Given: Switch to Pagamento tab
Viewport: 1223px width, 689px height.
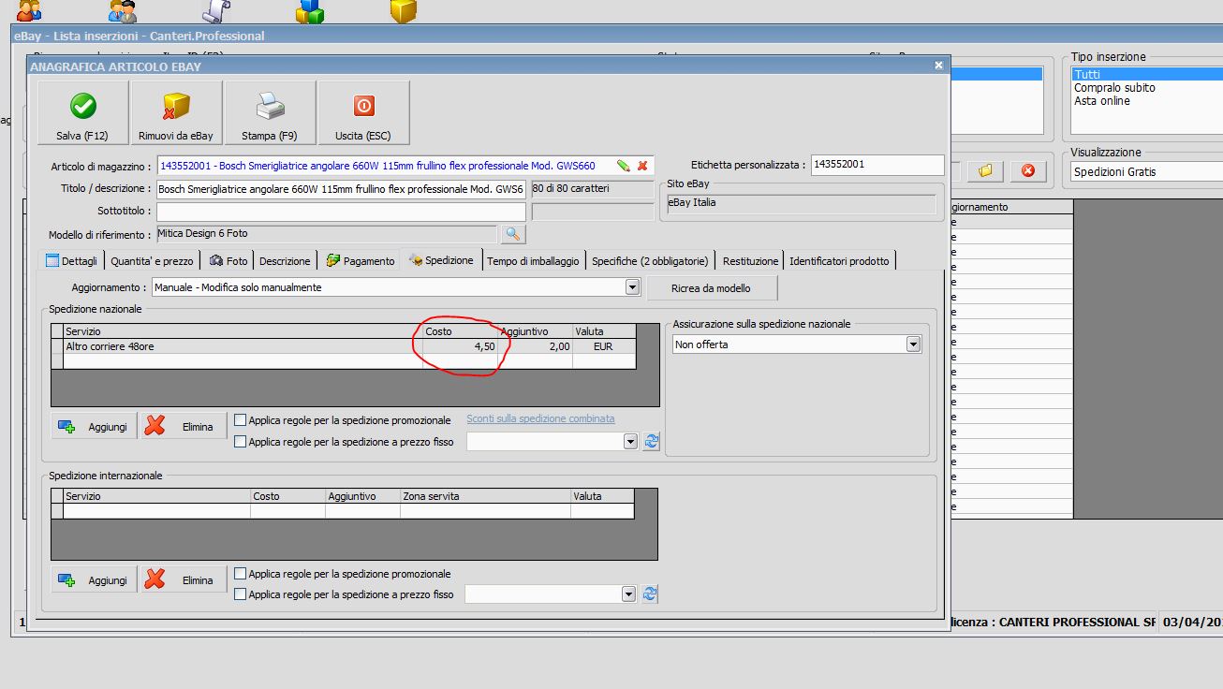Looking at the screenshot, I should tap(360, 261).
